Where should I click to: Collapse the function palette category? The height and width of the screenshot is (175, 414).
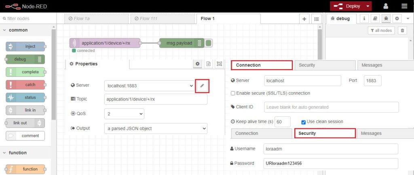(25, 152)
